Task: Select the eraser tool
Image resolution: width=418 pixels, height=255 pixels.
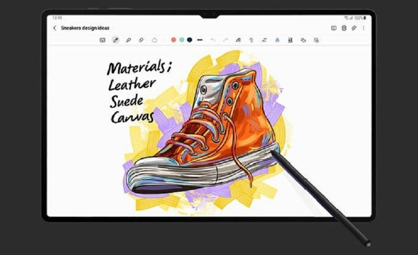Action: (141, 40)
